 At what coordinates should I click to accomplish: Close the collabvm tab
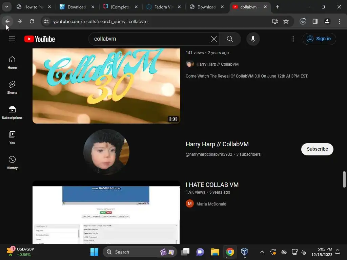click(x=265, y=7)
